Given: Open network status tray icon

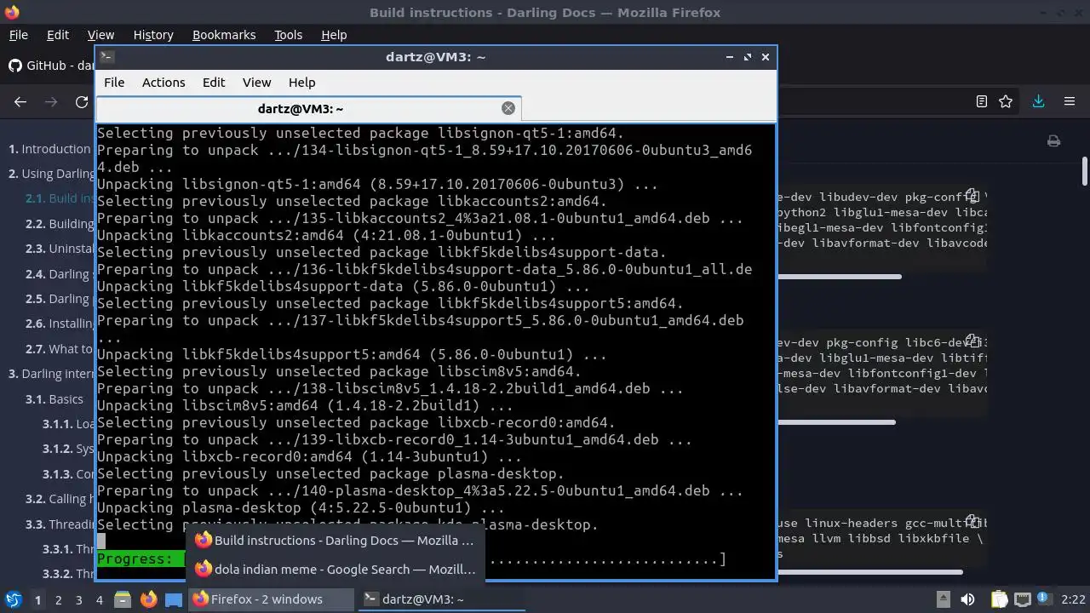Looking at the screenshot, I should [x=1023, y=599].
